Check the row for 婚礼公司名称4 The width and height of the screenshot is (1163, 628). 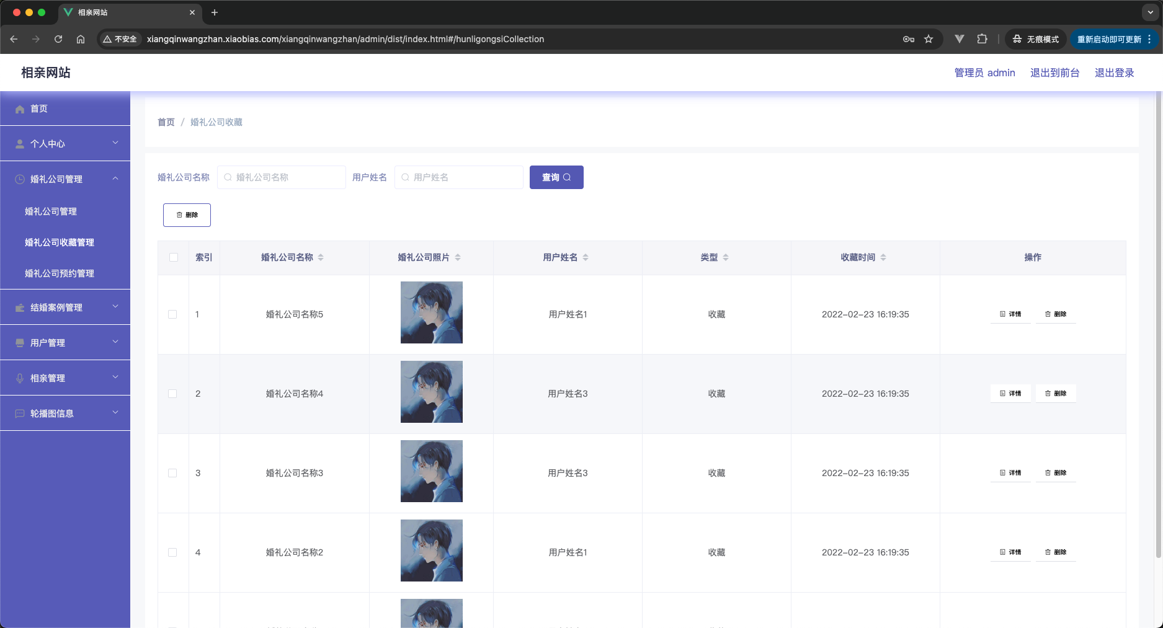172,394
